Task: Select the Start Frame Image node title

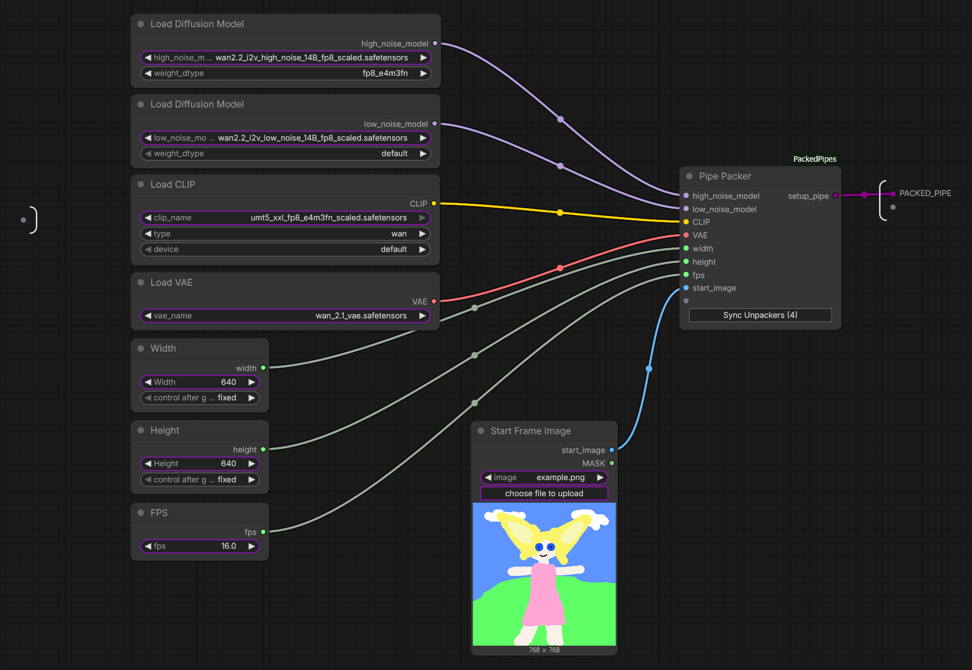Action: tap(530, 431)
